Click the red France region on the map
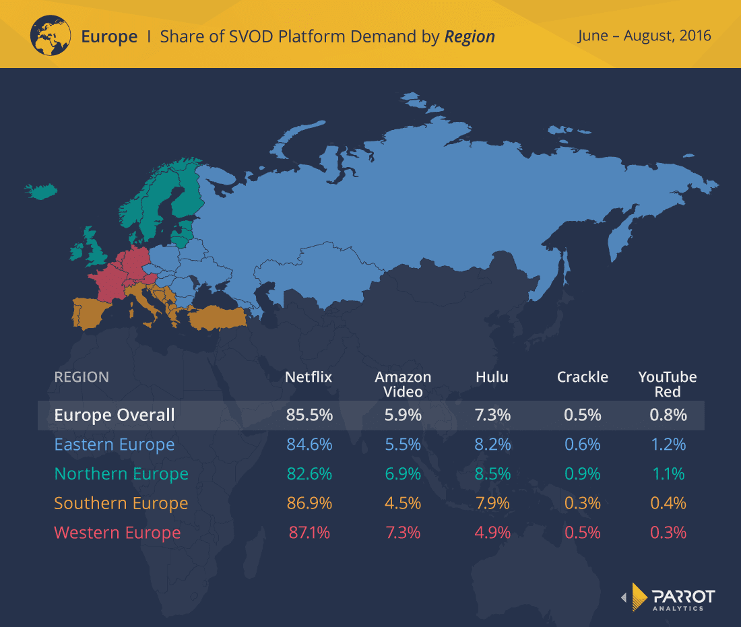Screen dimensions: 741x627 point(111,284)
